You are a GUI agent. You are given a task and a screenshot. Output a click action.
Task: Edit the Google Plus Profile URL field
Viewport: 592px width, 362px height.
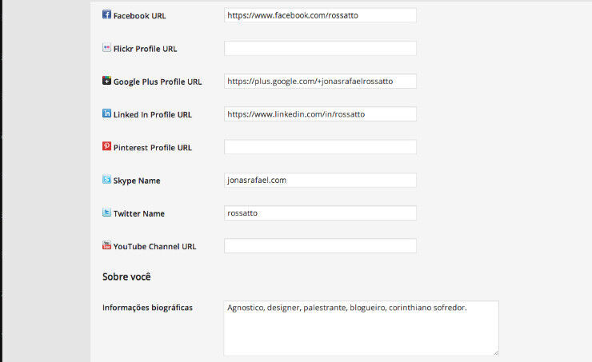320,81
